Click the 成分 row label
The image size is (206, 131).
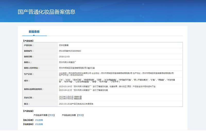(27, 81)
